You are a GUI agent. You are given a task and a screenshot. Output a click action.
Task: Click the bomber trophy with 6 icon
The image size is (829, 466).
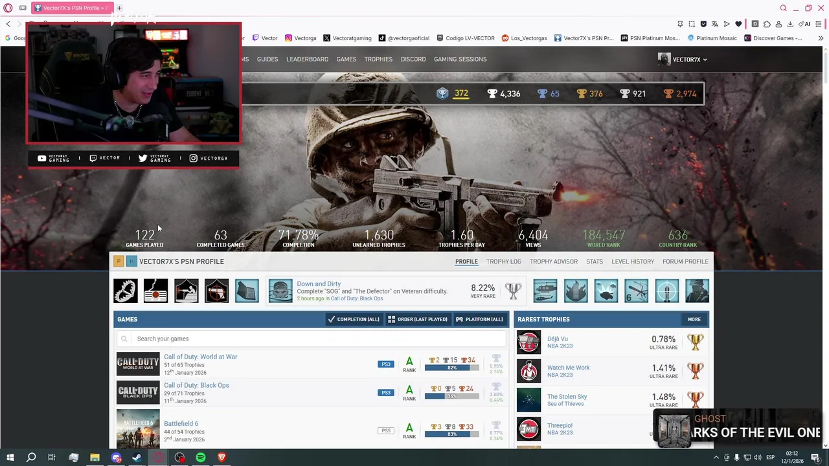click(x=637, y=291)
